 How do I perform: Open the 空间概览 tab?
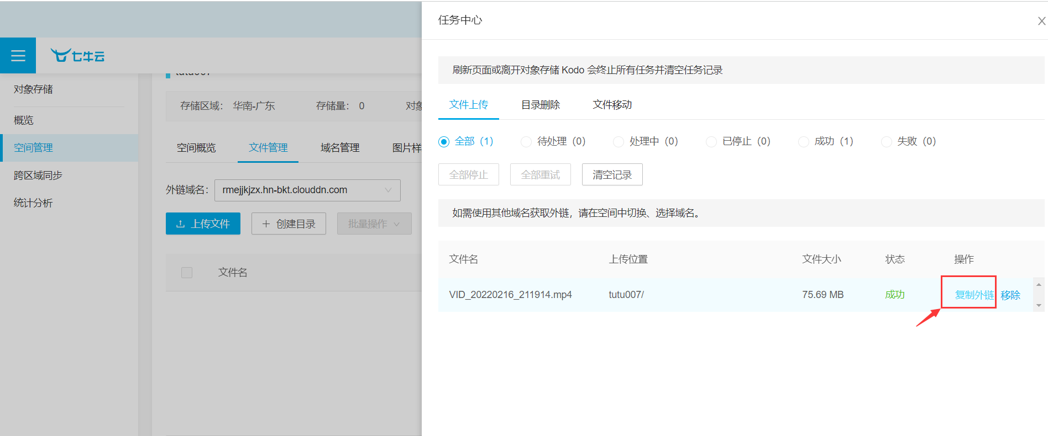coord(196,148)
